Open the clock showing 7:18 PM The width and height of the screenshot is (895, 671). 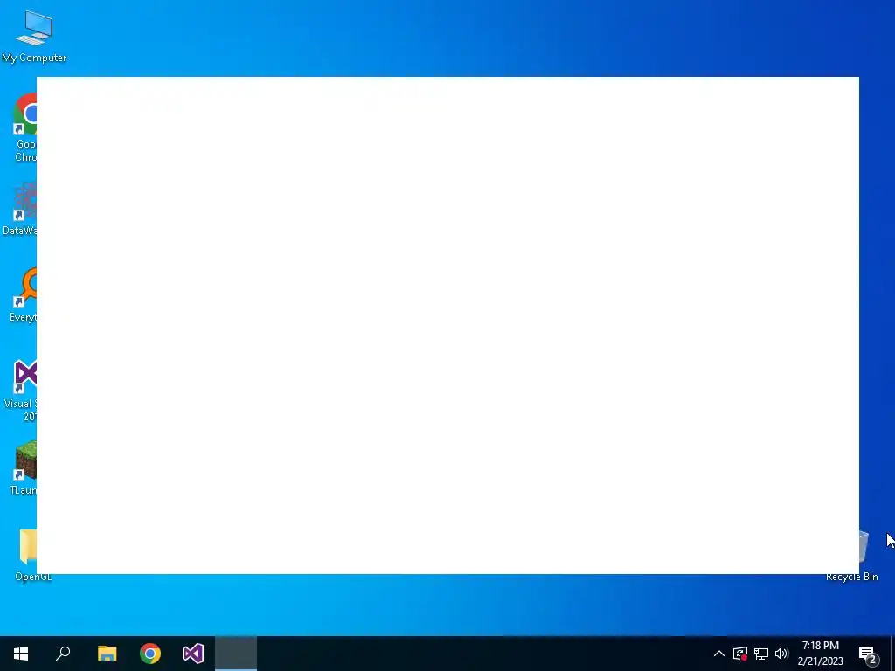[820, 654]
